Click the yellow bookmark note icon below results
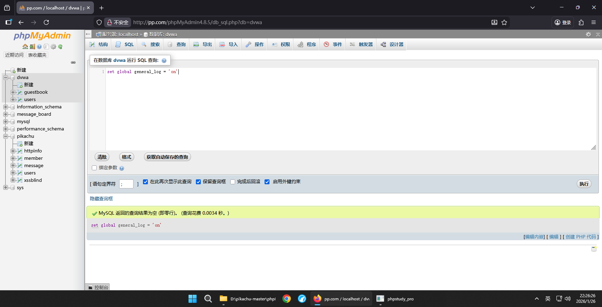Image resolution: width=602 pixels, height=307 pixels. coord(594,249)
